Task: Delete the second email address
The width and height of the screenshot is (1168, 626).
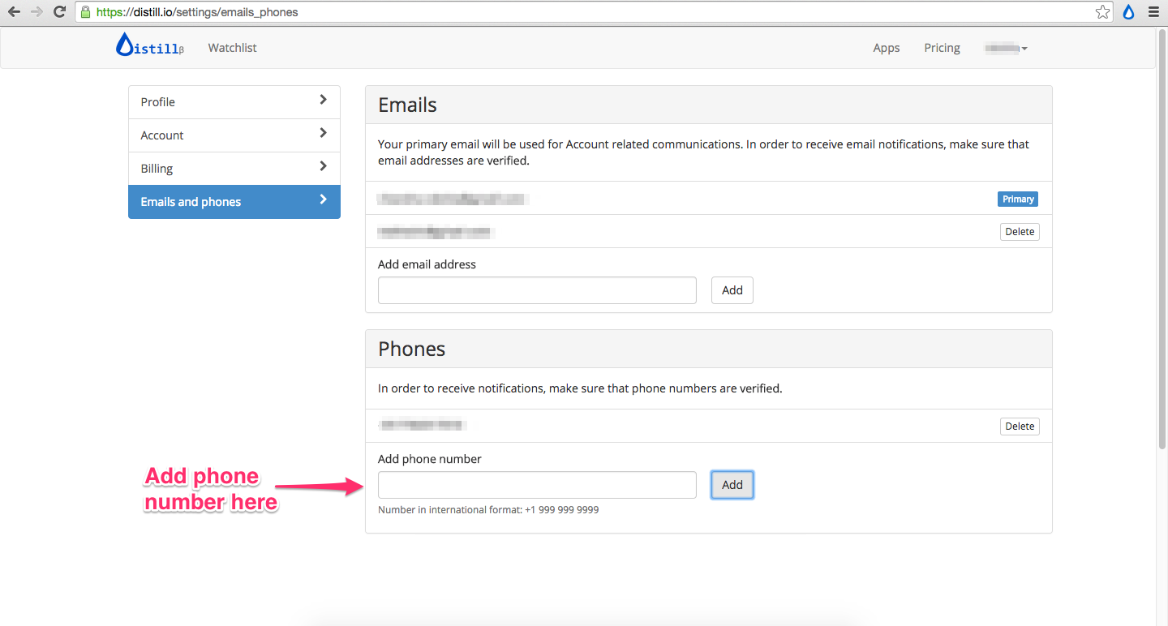Action: pos(1019,231)
